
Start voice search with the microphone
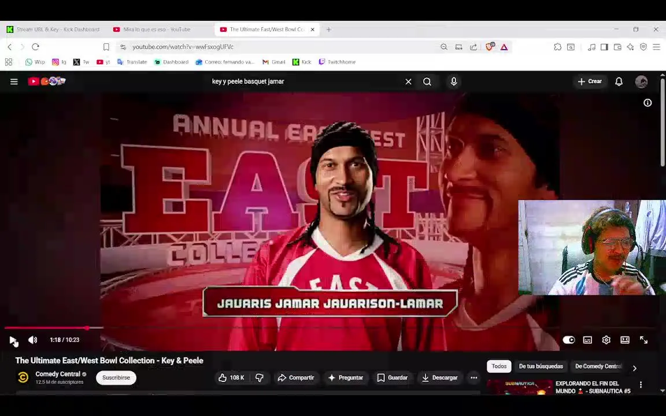pyautogui.click(x=454, y=81)
